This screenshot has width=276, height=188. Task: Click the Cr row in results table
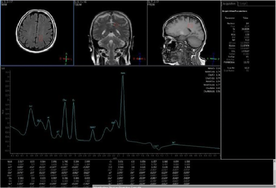149,161
